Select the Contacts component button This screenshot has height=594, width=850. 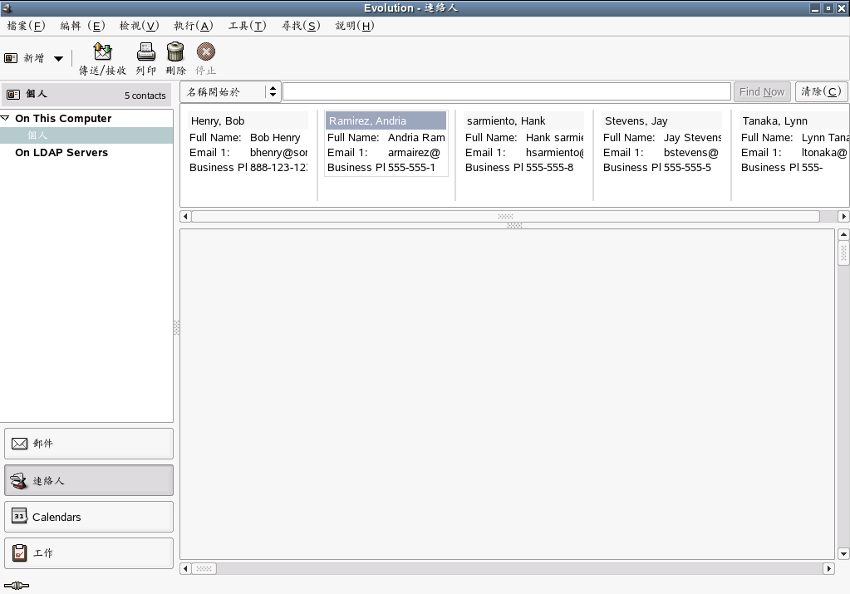[x=89, y=480]
